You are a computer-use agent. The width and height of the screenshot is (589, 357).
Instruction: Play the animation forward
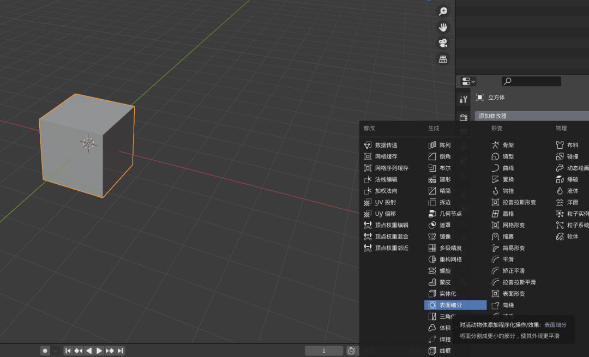(x=99, y=350)
